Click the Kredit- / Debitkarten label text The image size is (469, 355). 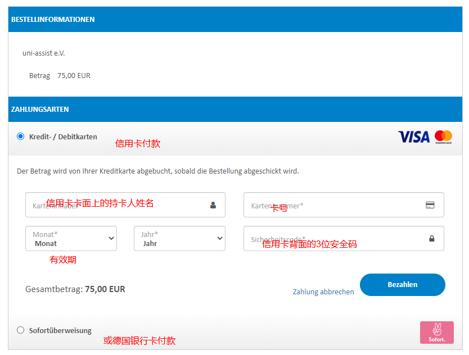click(x=63, y=136)
